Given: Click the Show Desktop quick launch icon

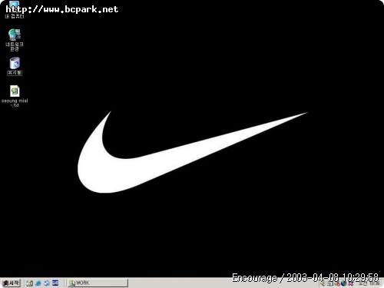Looking at the screenshot, I should [29, 283].
